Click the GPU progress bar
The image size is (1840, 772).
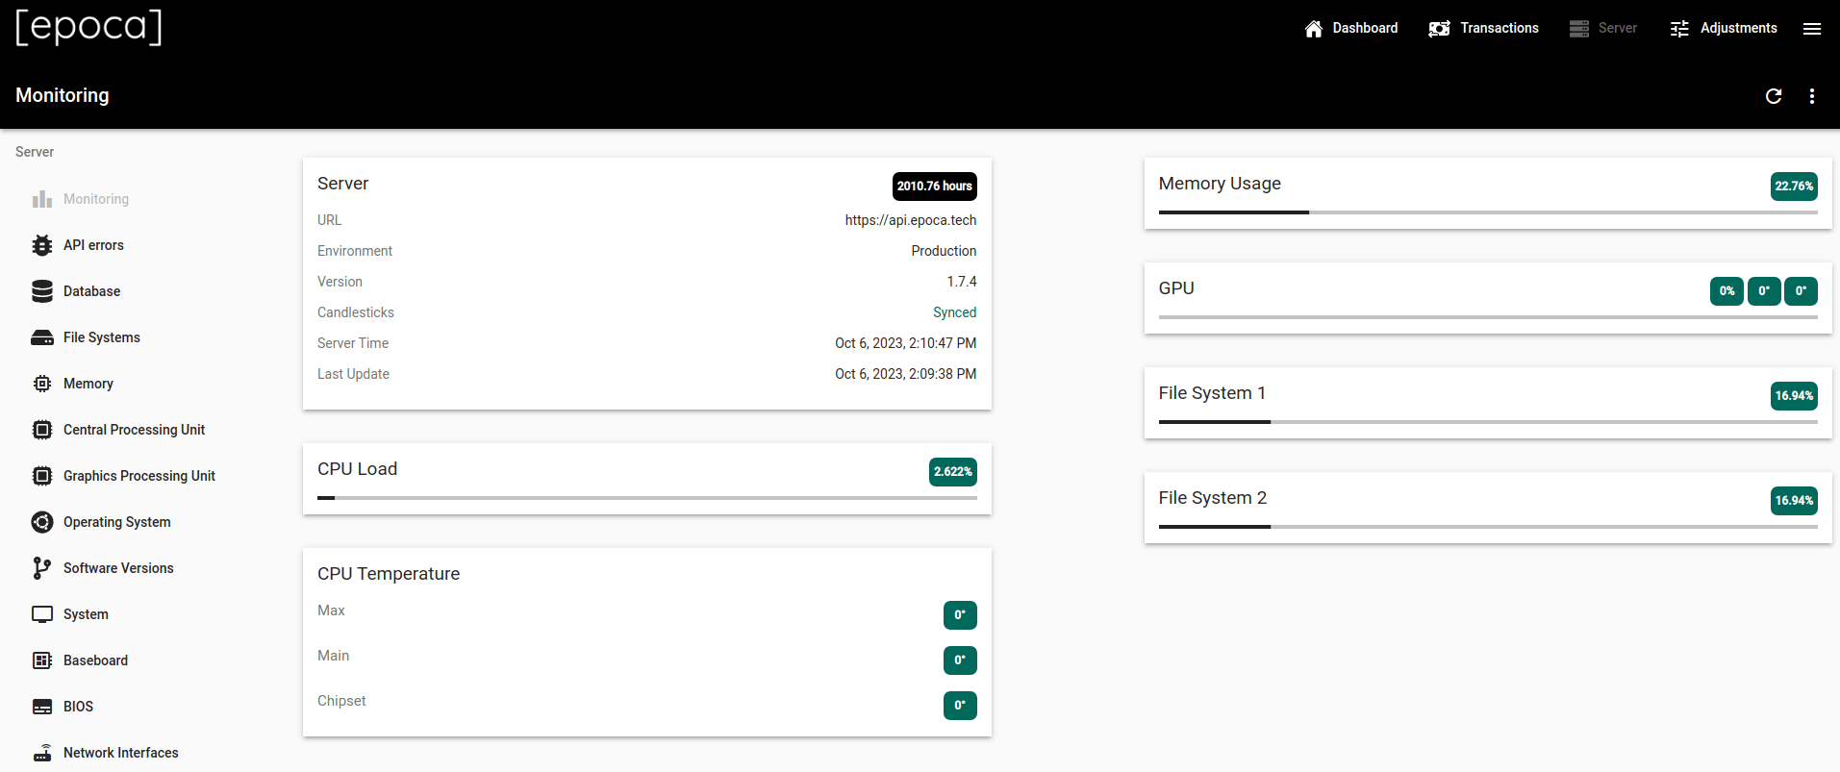tap(1488, 317)
